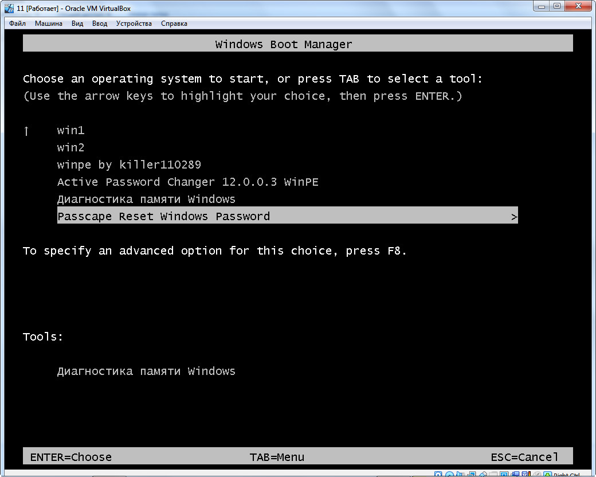Image resolution: width=596 pixels, height=477 pixels.
Task: Select the win1 boot entry
Action: [70, 131]
